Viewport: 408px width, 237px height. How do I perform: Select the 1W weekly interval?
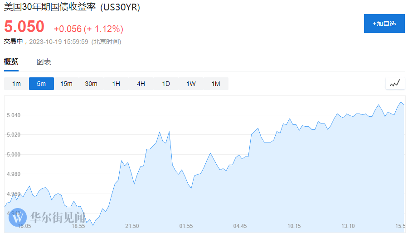191,84
